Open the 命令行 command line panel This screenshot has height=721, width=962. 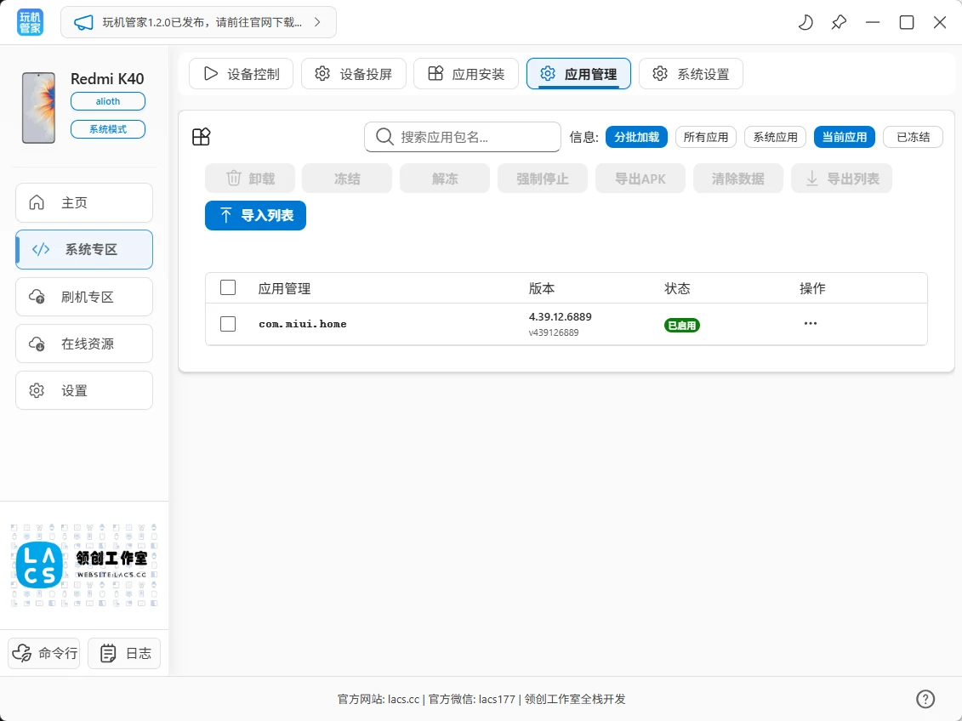pos(44,653)
